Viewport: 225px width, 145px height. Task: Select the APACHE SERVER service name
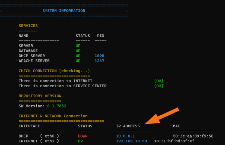point(34,61)
